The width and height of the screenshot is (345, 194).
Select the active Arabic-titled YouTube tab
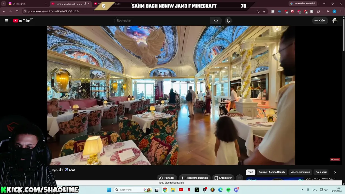pos(71,4)
